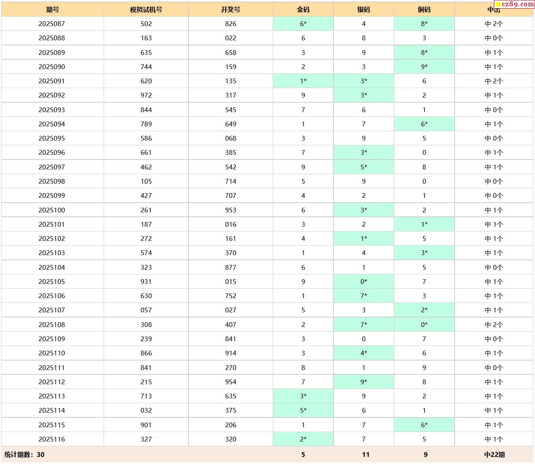Select period 2025087 cell
This screenshot has width=535, height=464.
point(52,24)
